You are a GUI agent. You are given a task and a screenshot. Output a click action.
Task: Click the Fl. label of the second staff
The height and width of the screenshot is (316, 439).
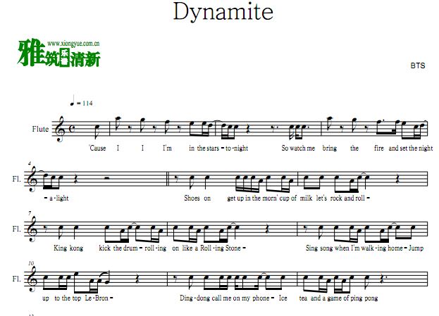click(x=16, y=179)
